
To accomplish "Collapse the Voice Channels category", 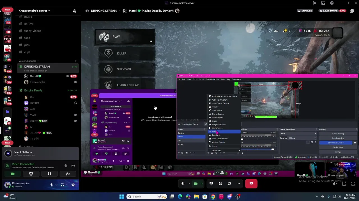I will [x=29, y=61].
